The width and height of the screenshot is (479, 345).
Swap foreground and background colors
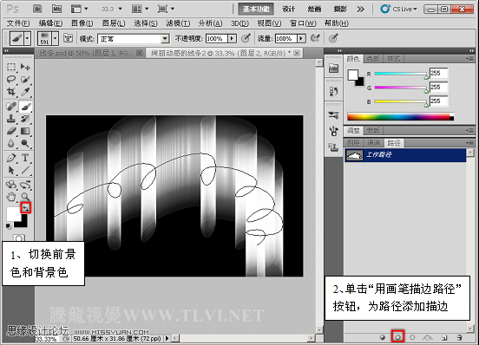25,208
